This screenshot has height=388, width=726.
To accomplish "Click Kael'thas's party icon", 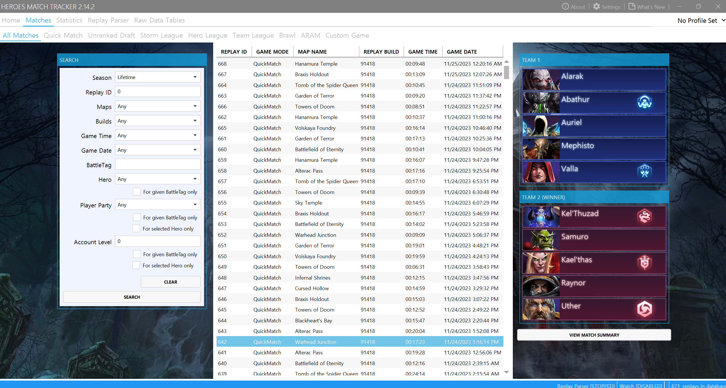I will (x=644, y=262).
